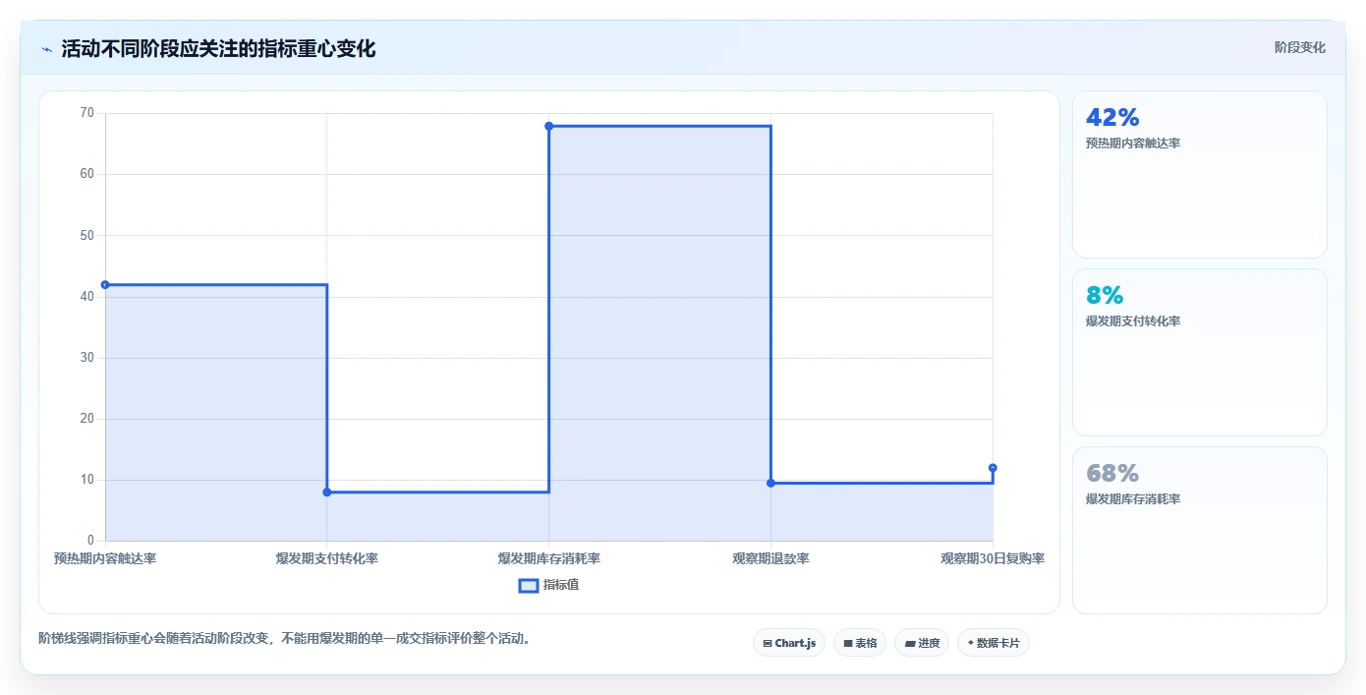
Task: Click the y-axis value 40
Action: click(x=87, y=297)
